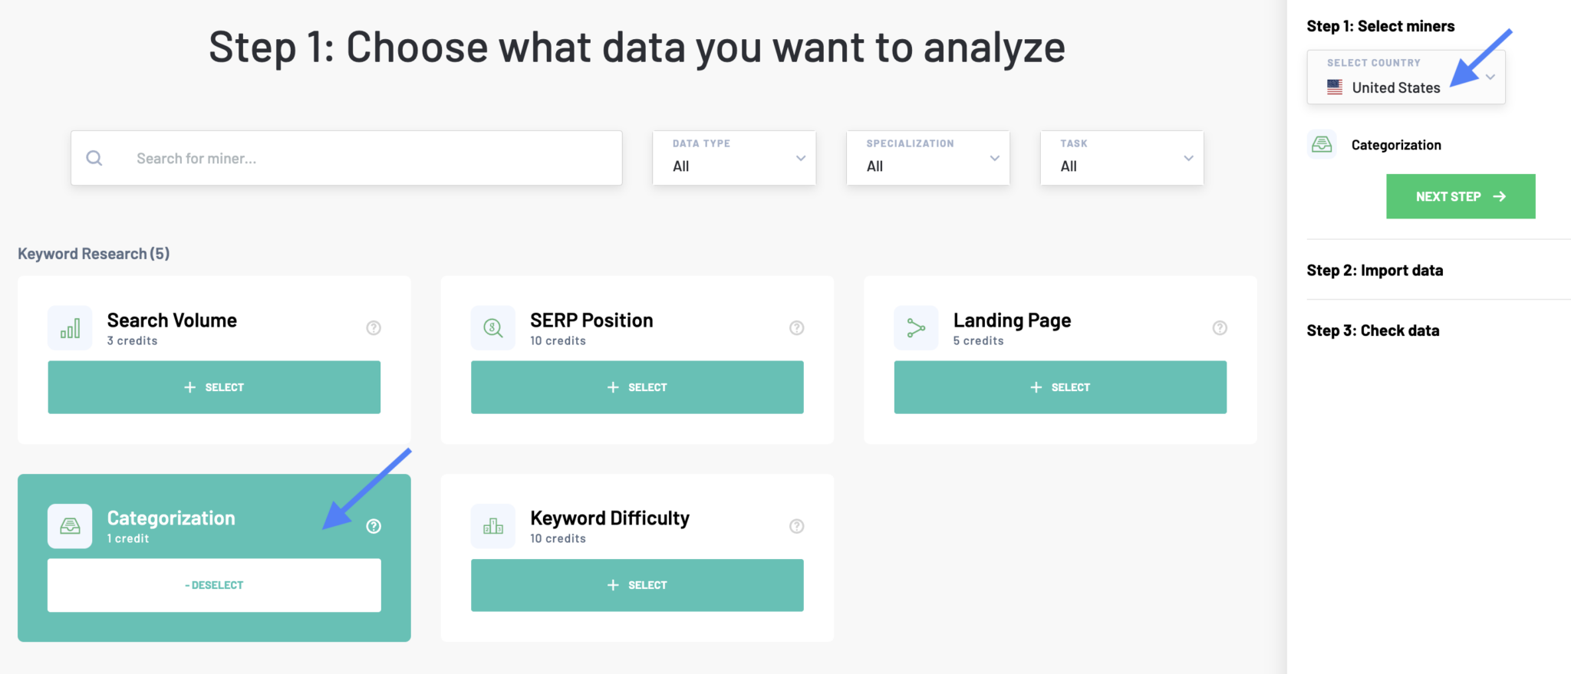Switch to Step 3: Check data

(x=1373, y=330)
